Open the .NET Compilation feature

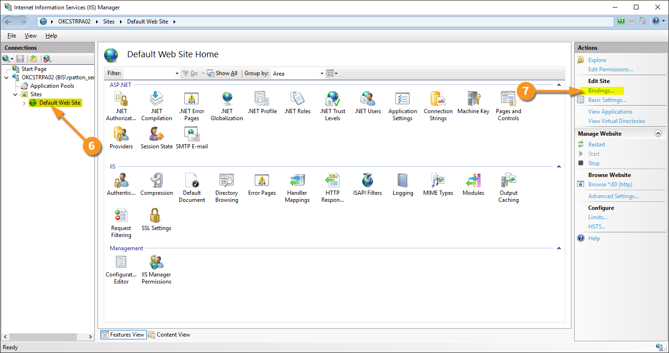click(x=157, y=106)
